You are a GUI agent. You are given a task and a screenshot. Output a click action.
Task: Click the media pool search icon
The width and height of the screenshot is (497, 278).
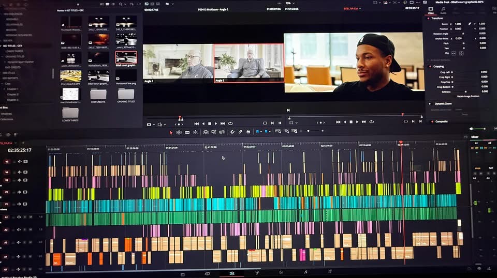point(121,4)
